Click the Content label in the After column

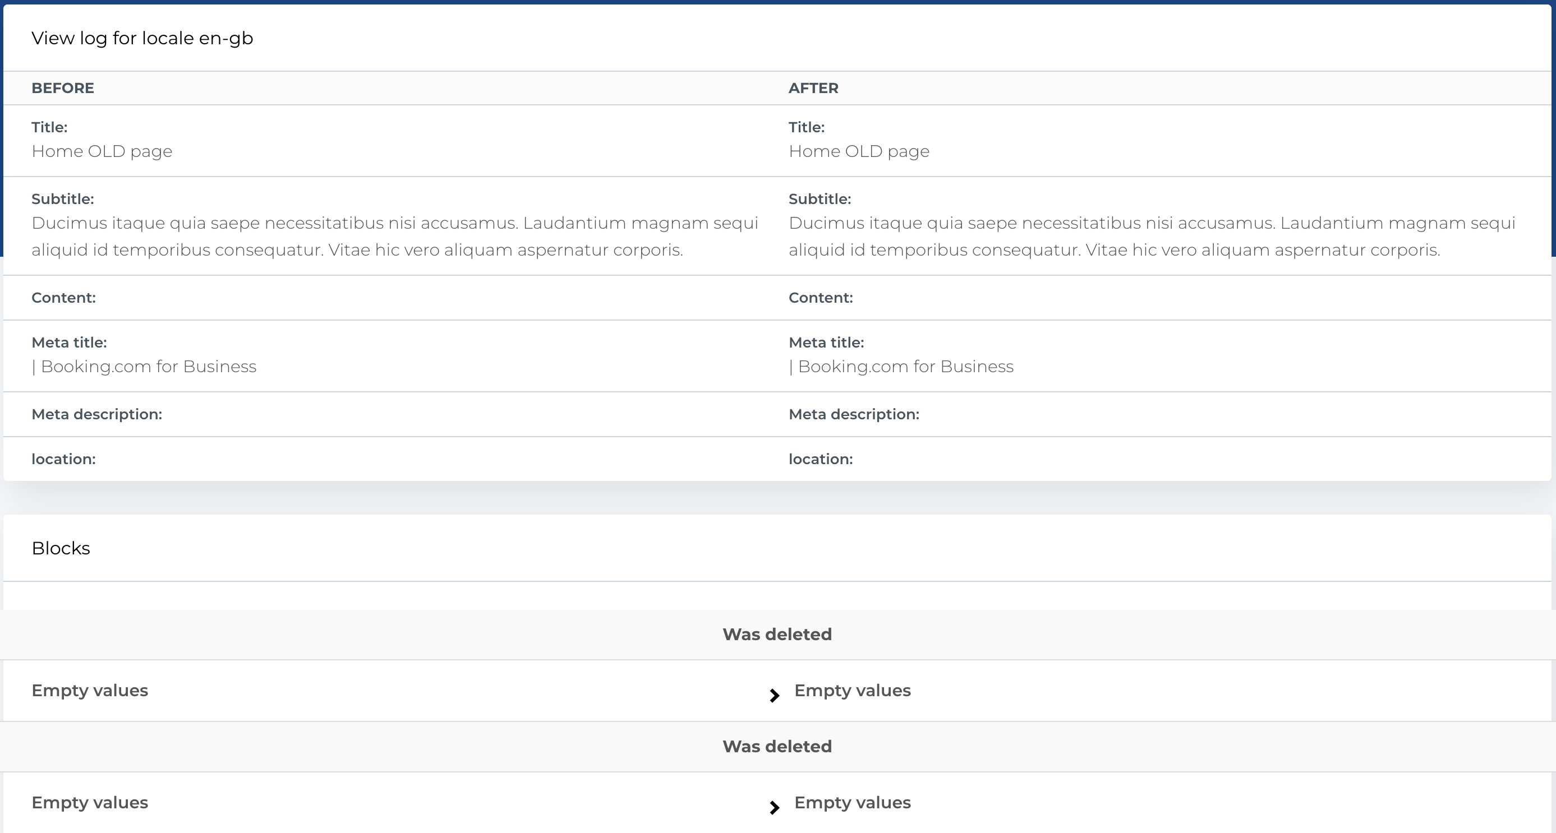(821, 297)
